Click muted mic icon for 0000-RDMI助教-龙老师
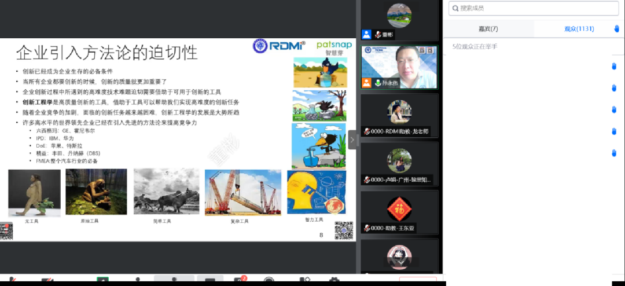This screenshot has width=625, height=286. tap(367, 131)
